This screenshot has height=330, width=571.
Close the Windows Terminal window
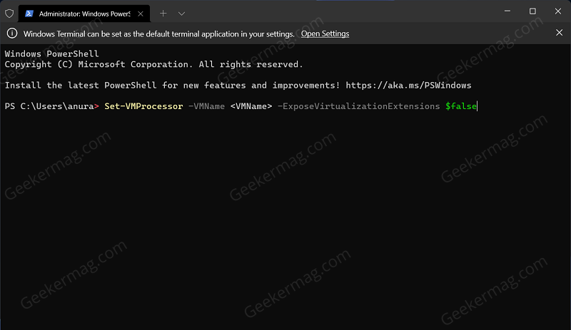(x=558, y=11)
